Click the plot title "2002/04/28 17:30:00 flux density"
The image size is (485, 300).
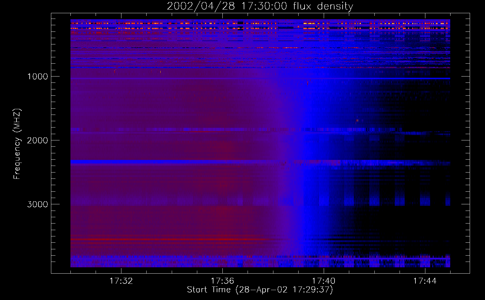tap(260, 6)
